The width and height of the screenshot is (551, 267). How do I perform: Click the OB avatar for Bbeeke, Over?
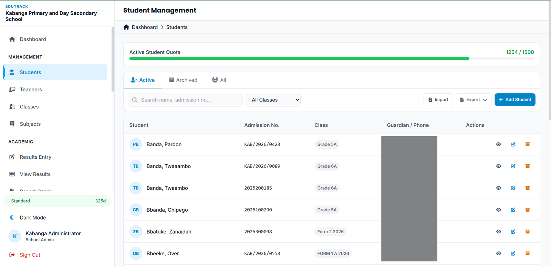(136, 254)
